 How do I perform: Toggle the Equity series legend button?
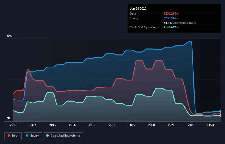(x=32, y=136)
